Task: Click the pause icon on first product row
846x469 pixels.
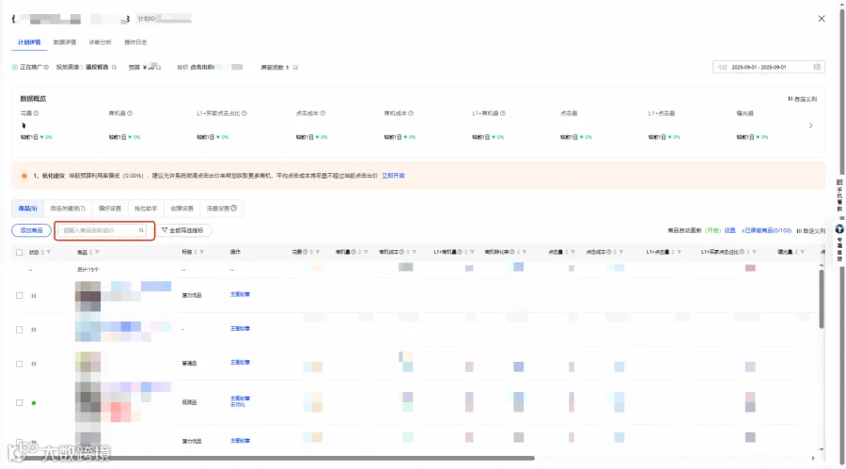Action: pos(34,296)
